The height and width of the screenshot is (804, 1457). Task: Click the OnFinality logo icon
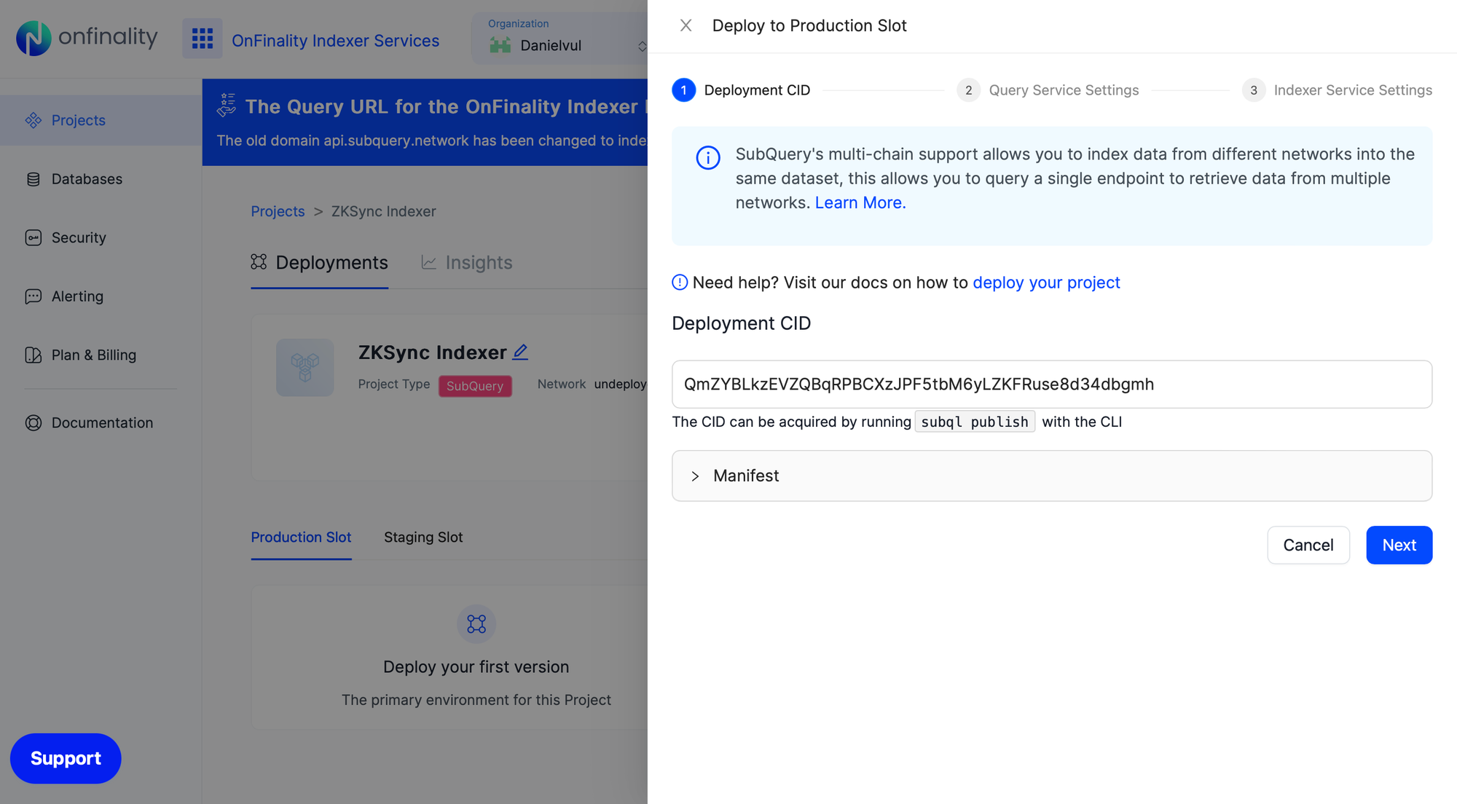click(34, 38)
